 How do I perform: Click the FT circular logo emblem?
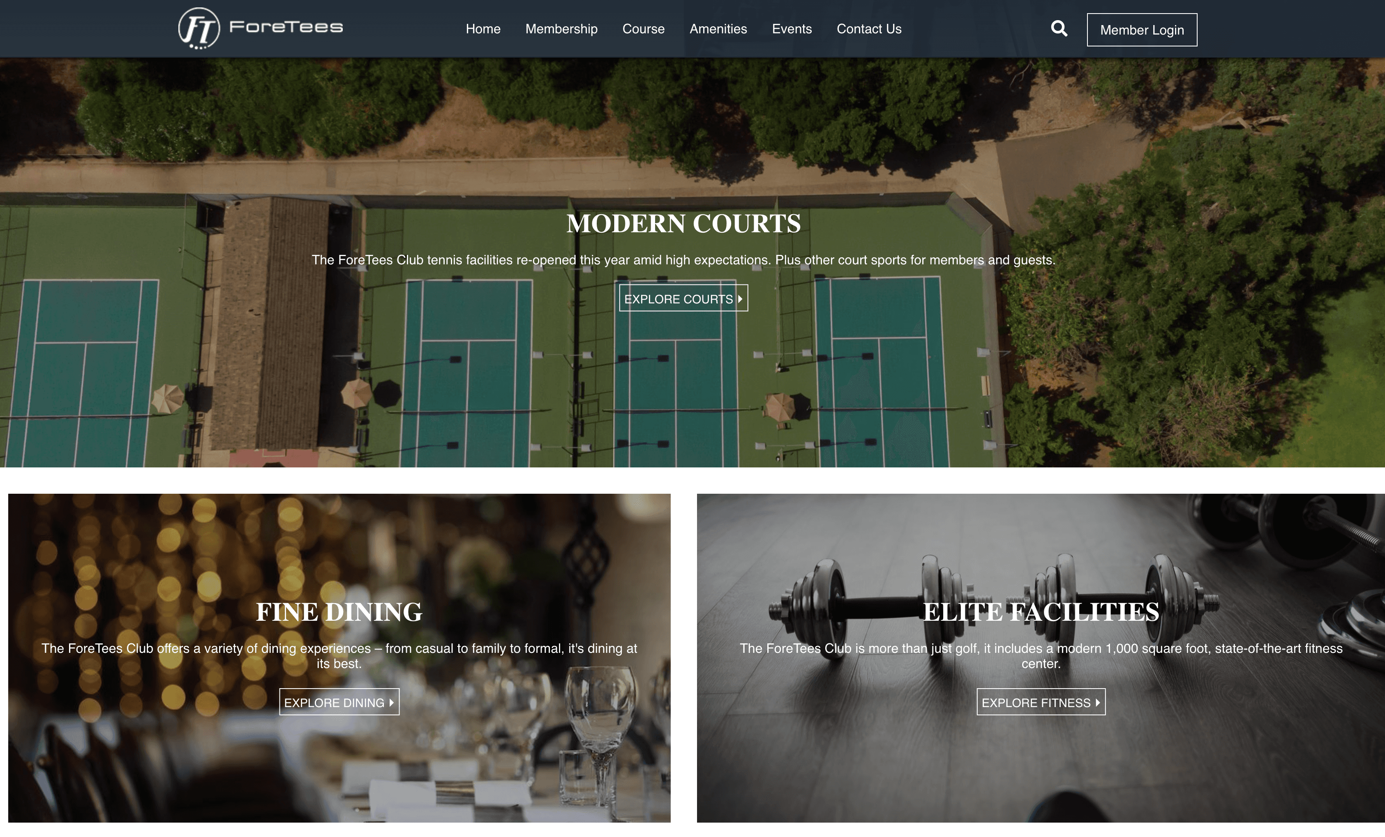(199, 28)
